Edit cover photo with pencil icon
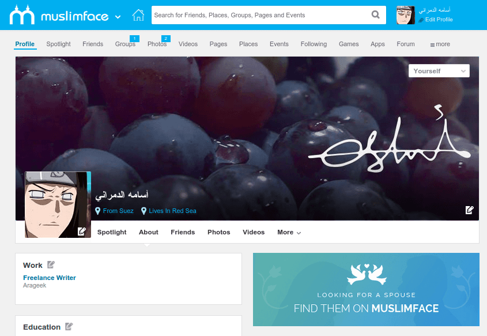Viewport: 487px width, 336px height. click(x=469, y=210)
